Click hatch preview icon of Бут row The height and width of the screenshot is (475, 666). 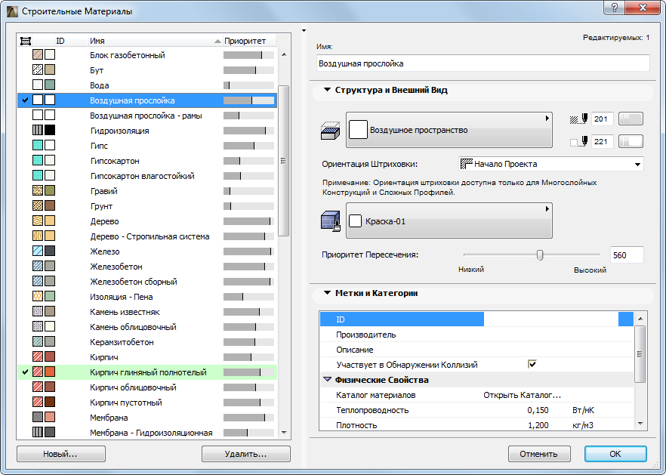point(38,69)
